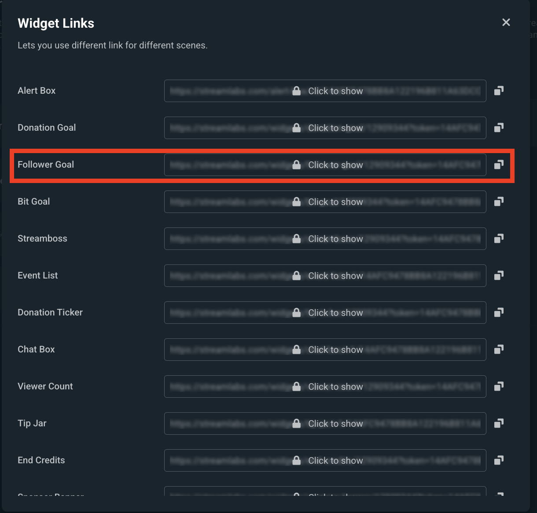Copy the Bit Goal widget link
537x513 pixels.
coord(499,202)
